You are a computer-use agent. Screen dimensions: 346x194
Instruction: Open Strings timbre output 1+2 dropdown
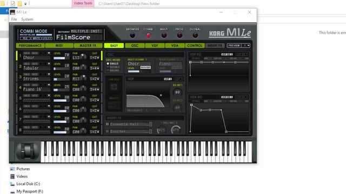pos(95,79)
